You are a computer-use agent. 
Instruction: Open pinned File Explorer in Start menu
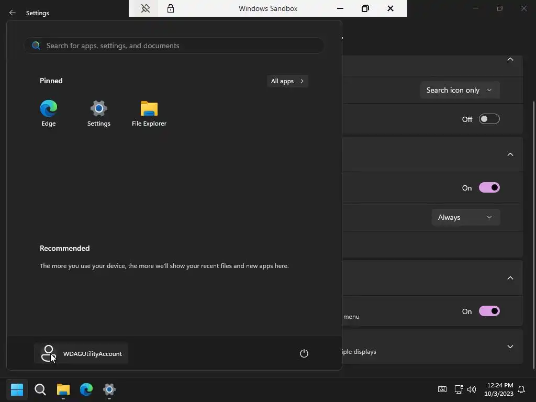[149, 114]
